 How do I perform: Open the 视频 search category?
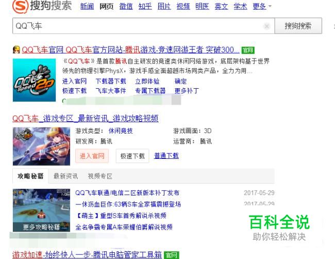(183, 6)
